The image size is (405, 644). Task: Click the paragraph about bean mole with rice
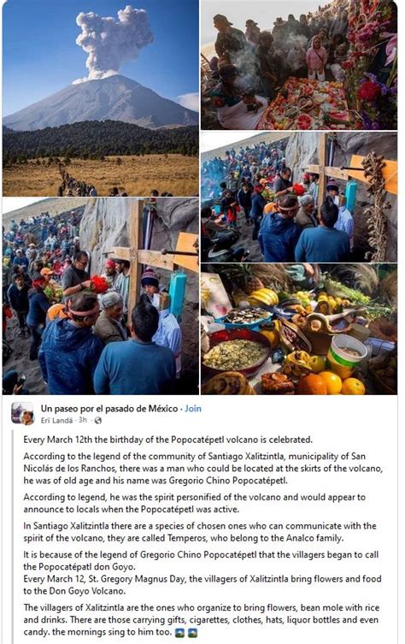coord(201,620)
